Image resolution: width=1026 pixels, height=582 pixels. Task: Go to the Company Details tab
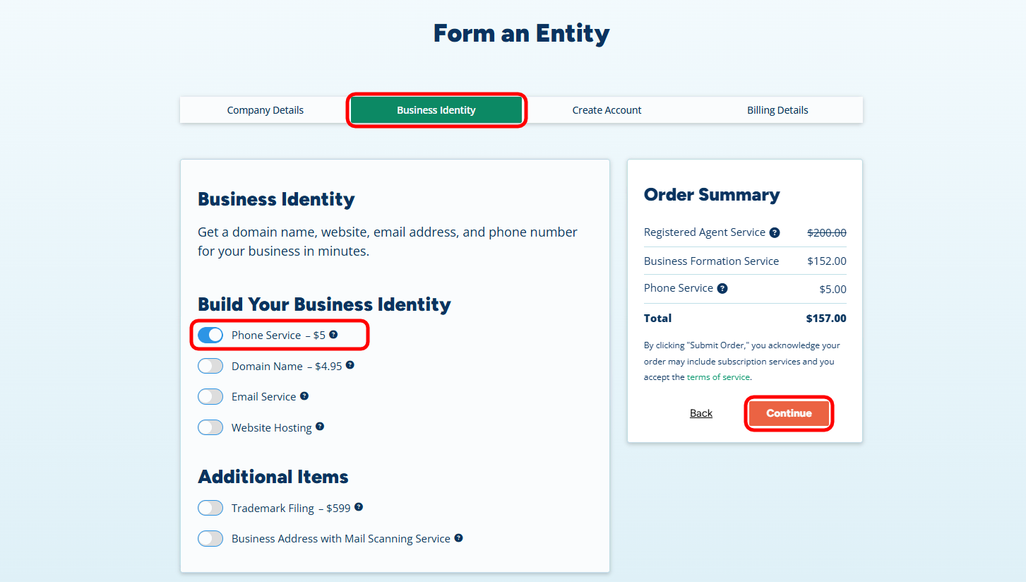click(266, 110)
